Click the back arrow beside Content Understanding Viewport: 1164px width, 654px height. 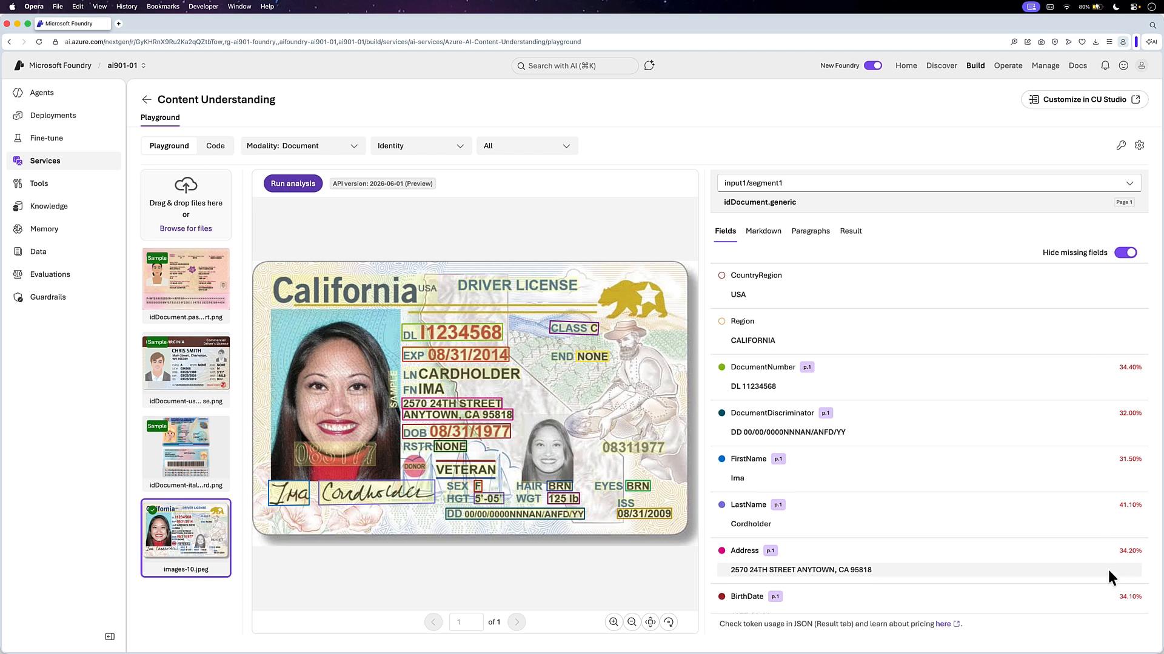[x=146, y=99]
